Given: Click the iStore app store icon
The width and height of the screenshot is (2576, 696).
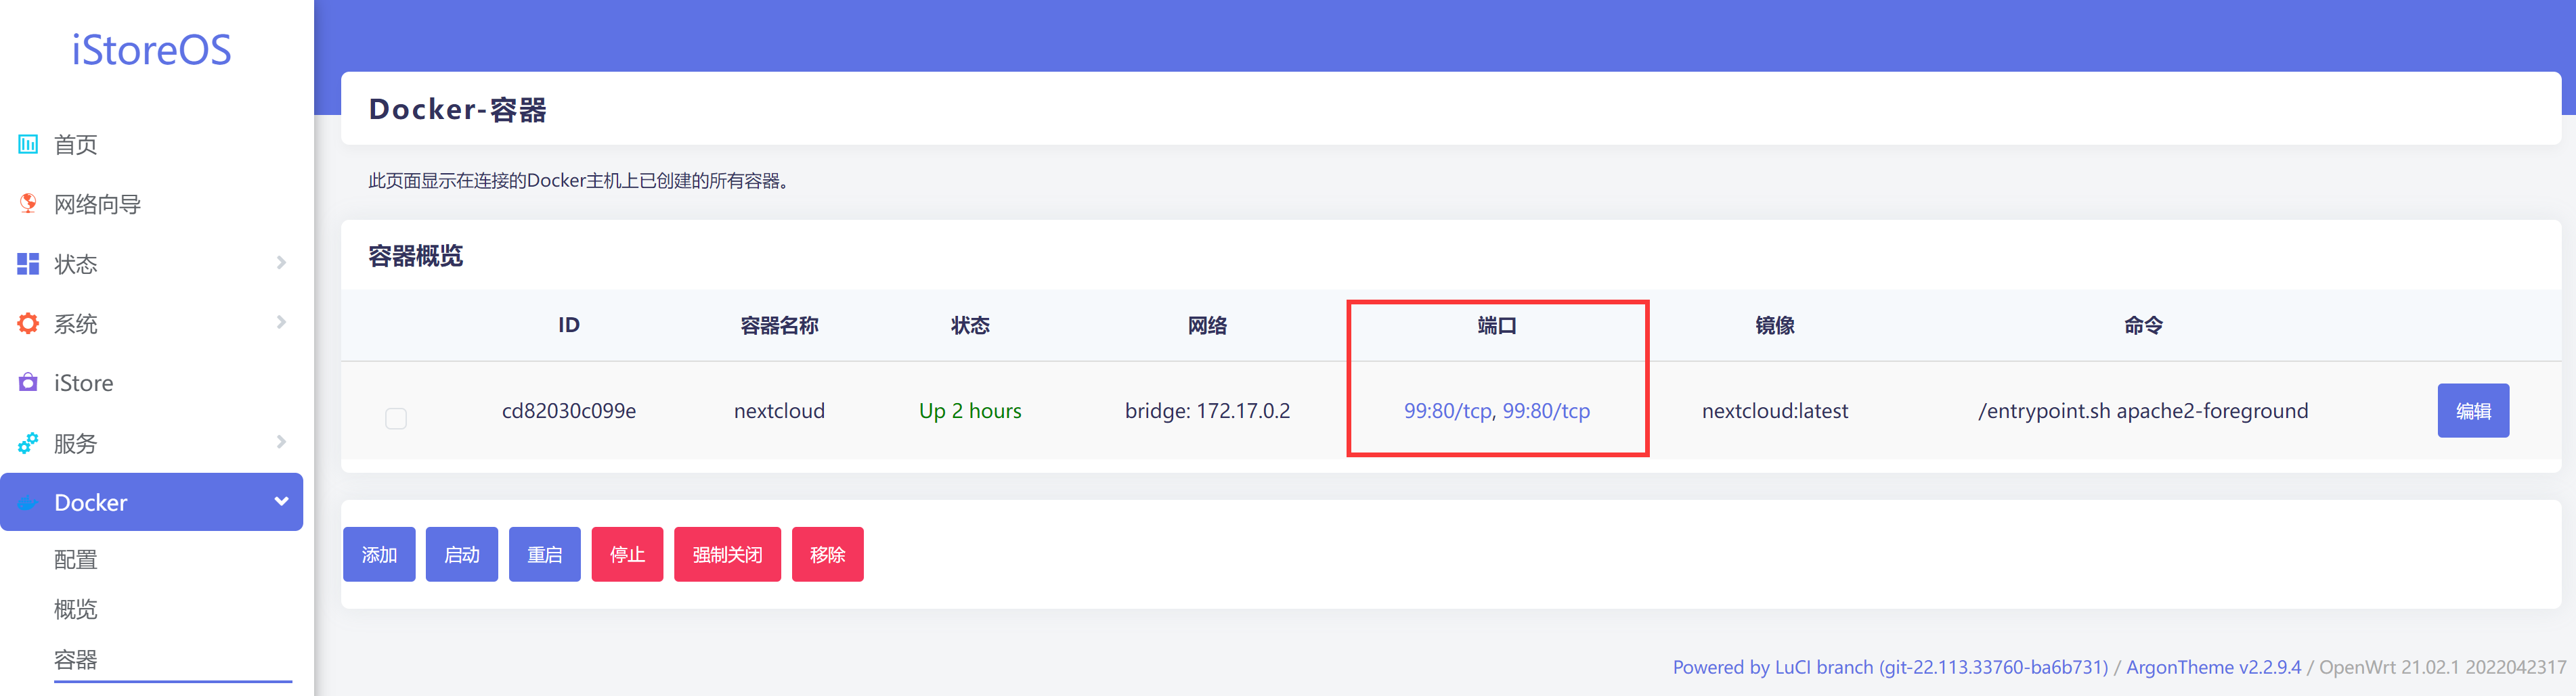Looking at the screenshot, I should [x=27, y=382].
